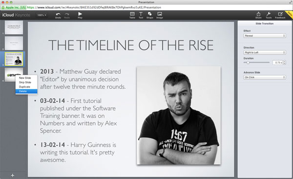Click the Redo toolbar icon

(67, 15)
